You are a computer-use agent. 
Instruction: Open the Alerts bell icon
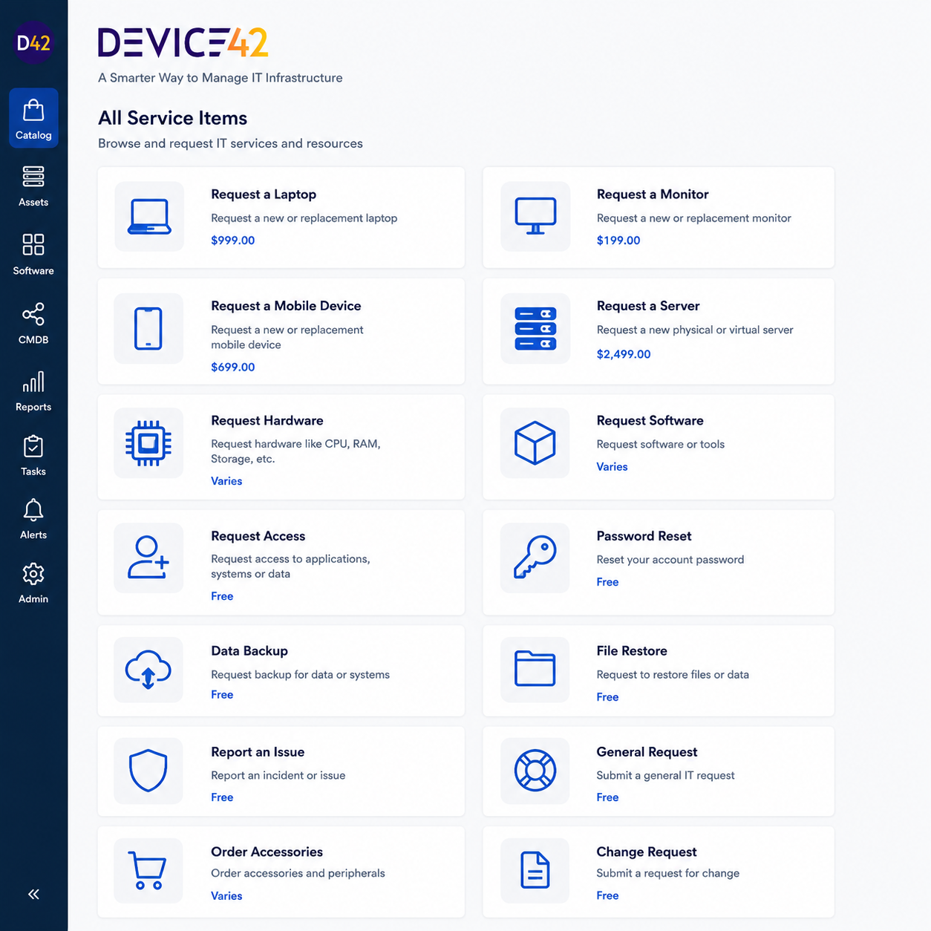pyautogui.click(x=33, y=510)
